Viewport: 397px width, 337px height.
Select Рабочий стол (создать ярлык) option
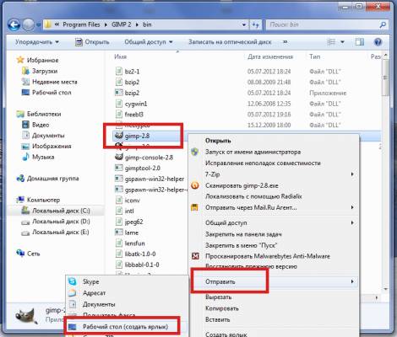click(125, 327)
